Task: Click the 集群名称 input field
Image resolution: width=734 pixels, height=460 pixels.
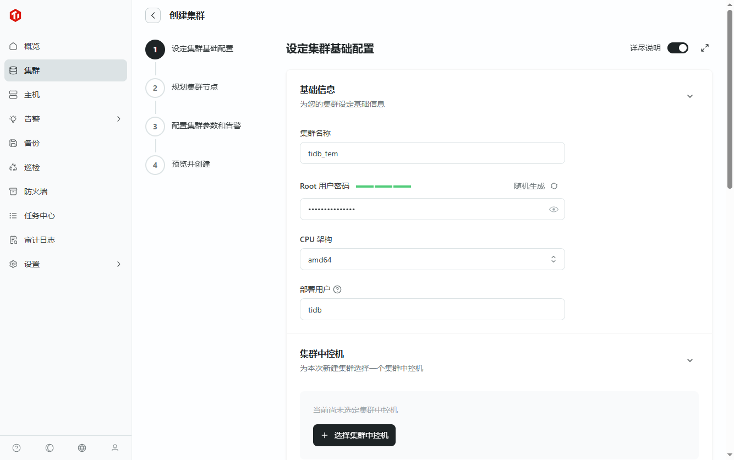Action: 432,153
